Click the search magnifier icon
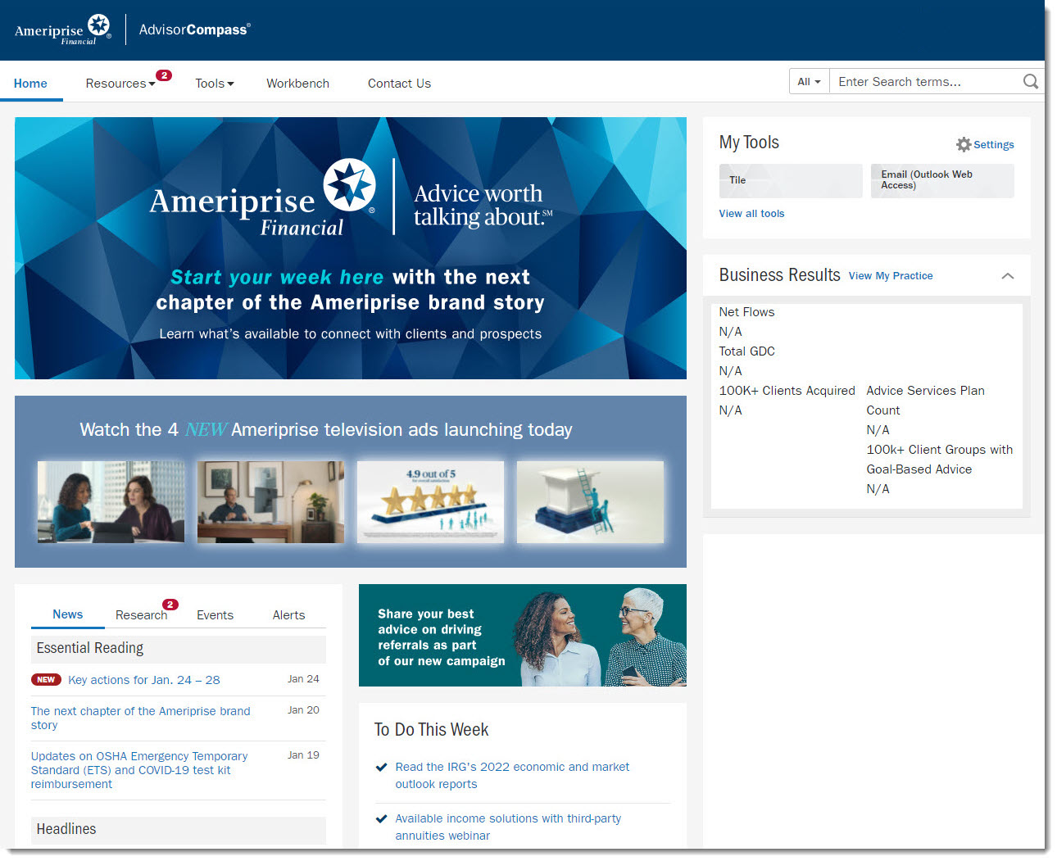 1030,81
